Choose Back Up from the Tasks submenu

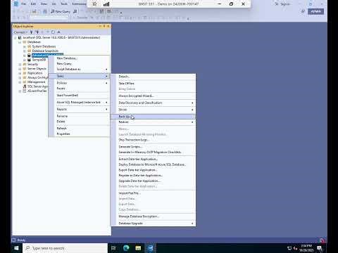(x=153, y=117)
